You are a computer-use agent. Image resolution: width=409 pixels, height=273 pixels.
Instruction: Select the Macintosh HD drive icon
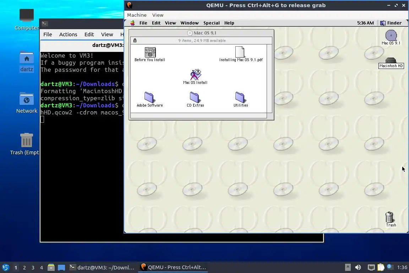(x=391, y=60)
